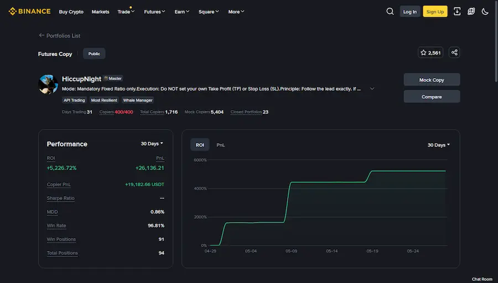Open Markets page
Image resolution: width=498 pixels, height=283 pixels.
[100, 12]
